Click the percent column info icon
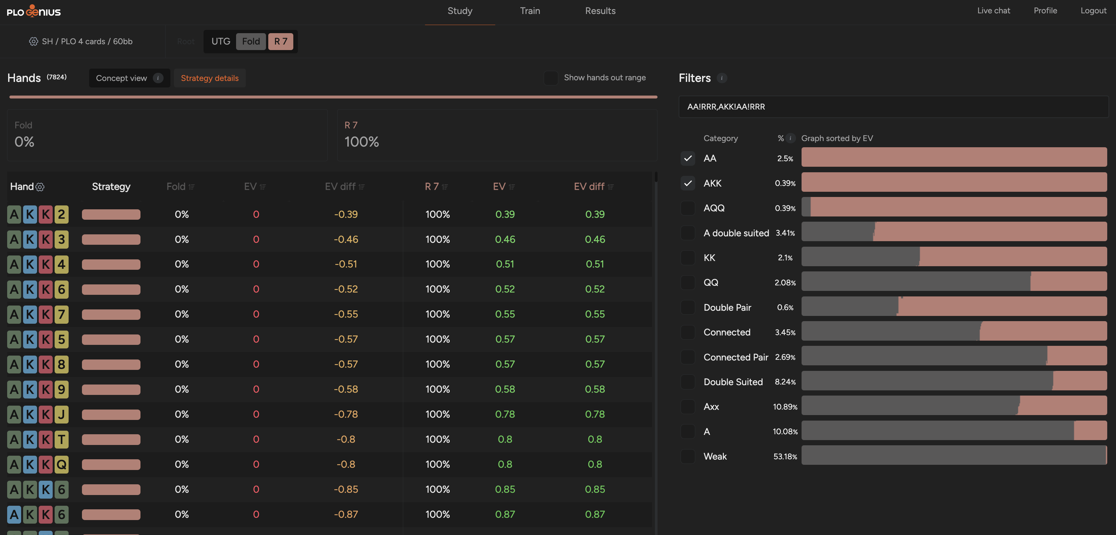This screenshot has height=535, width=1116. click(790, 138)
